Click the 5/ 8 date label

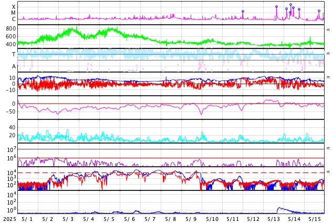pyautogui.click(x=171, y=219)
